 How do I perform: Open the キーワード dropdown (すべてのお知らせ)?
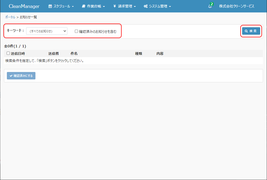coord(47,31)
